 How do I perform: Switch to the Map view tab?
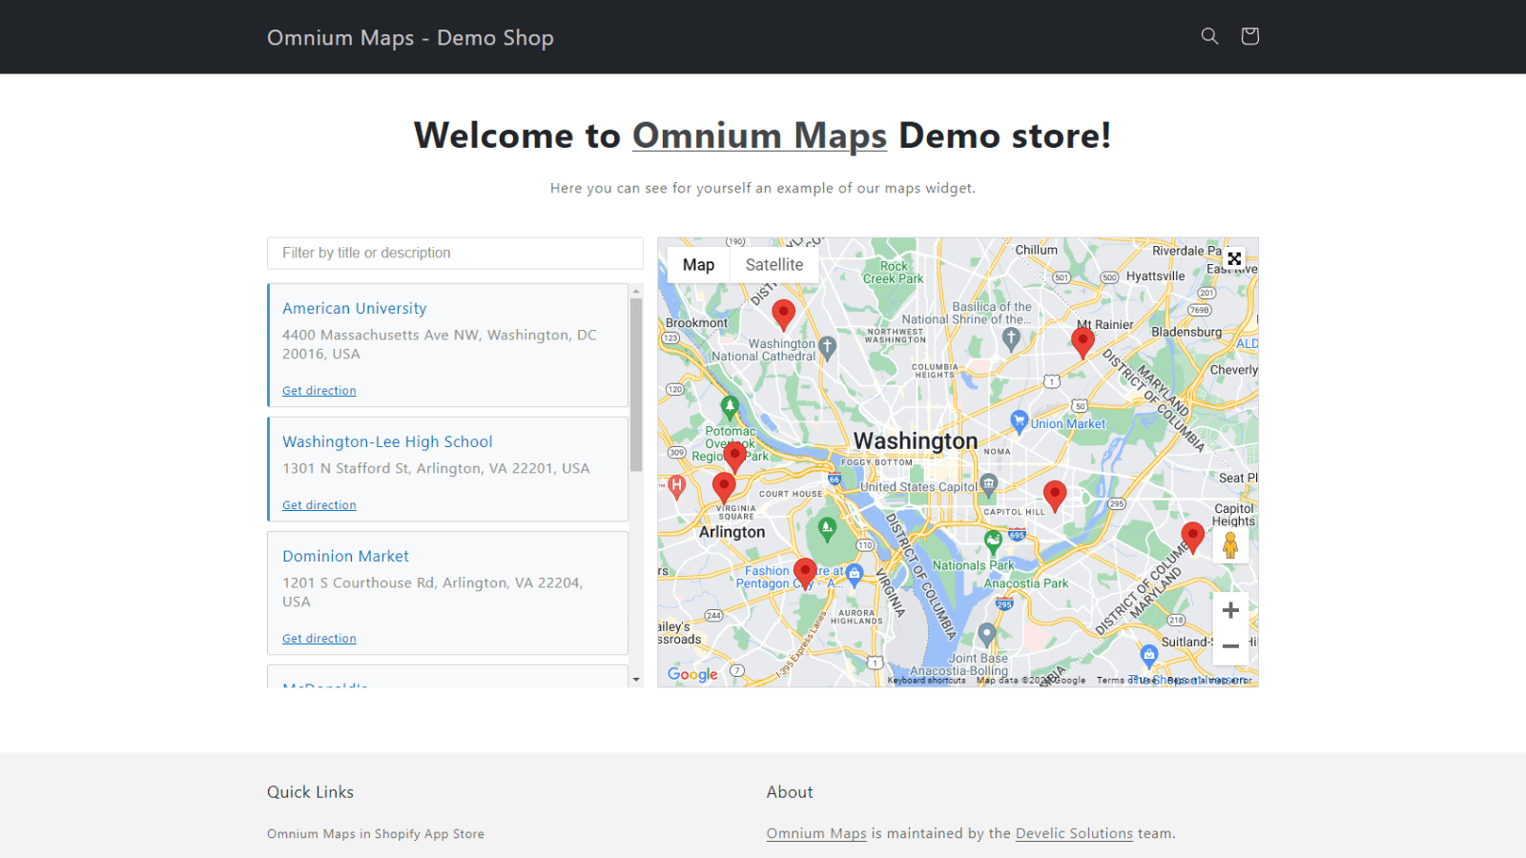(698, 264)
